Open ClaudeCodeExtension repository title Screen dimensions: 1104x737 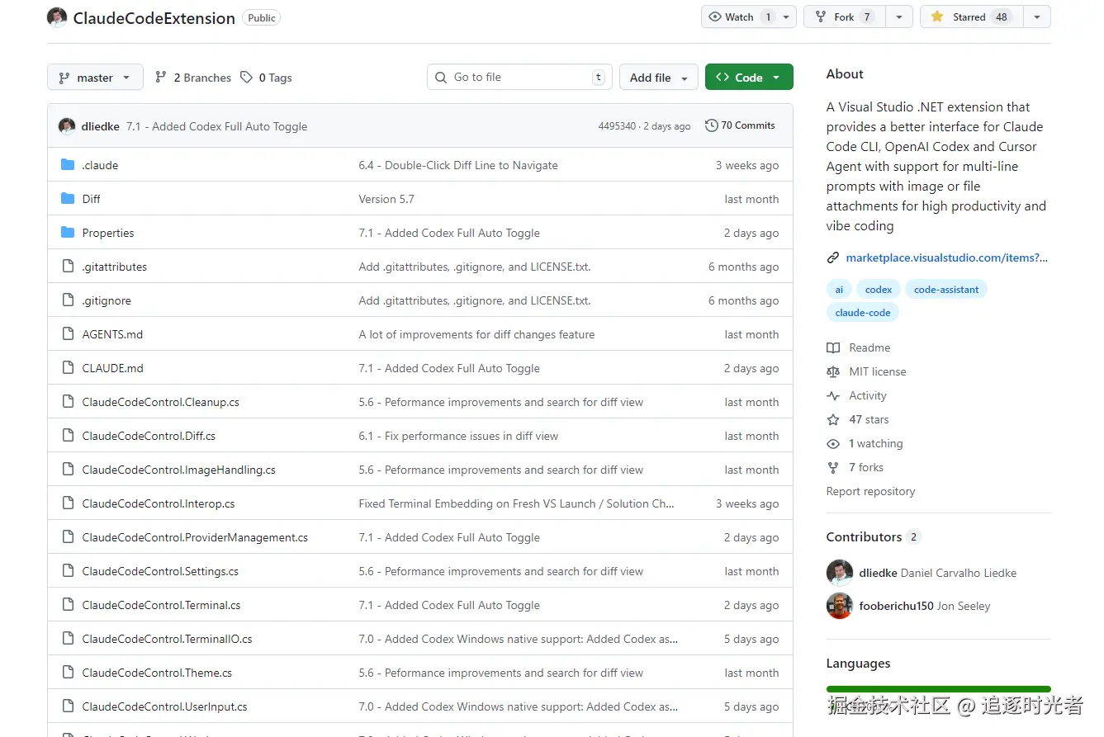click(154, 18)
